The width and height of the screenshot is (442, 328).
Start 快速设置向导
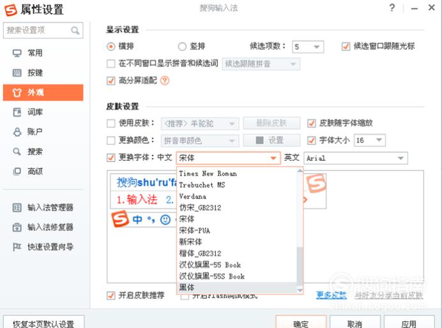point(43,247)
